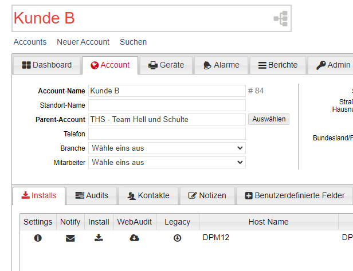Expand the Branche dropdown
Viewport: 353px width, 271px height.
[167, 148]
